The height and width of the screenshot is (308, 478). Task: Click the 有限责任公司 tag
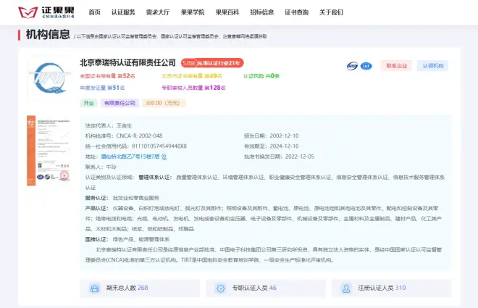(x=119, y=103)
